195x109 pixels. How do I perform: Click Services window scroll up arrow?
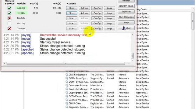tap(193, 9)
